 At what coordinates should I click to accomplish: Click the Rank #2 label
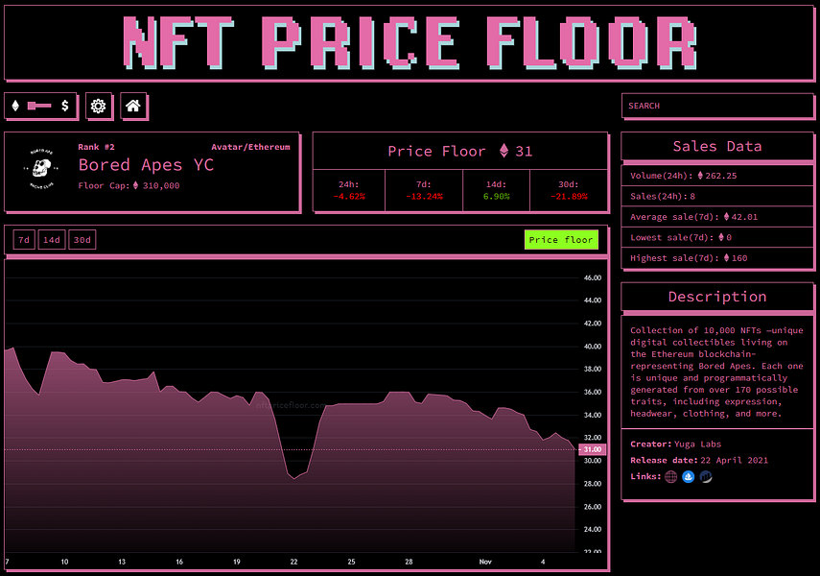[96, 147]
